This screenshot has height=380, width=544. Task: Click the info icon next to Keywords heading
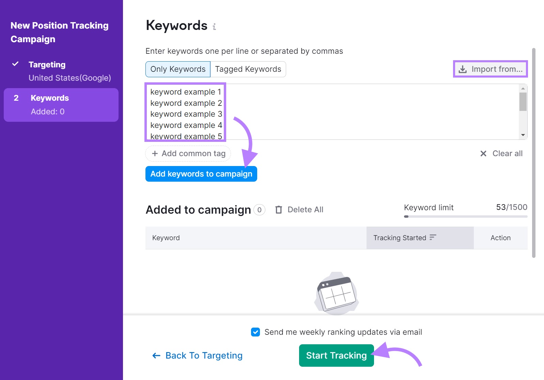pos(214,26)
